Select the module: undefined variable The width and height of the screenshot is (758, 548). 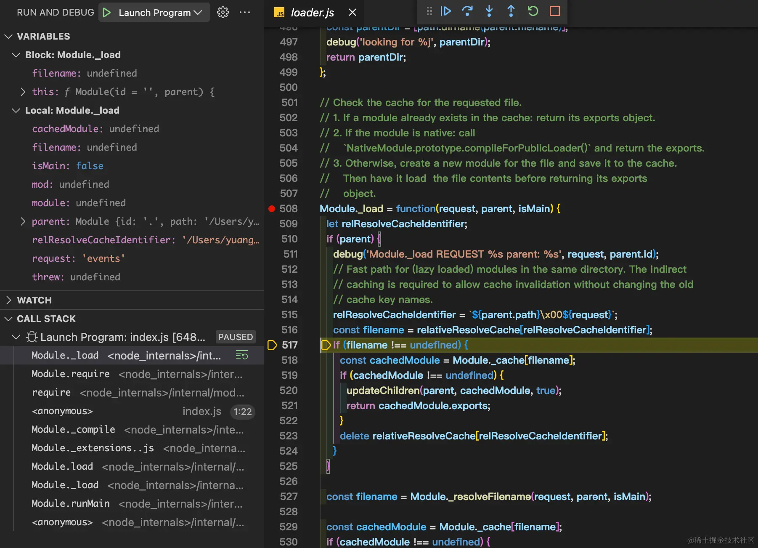click(132, 203)
